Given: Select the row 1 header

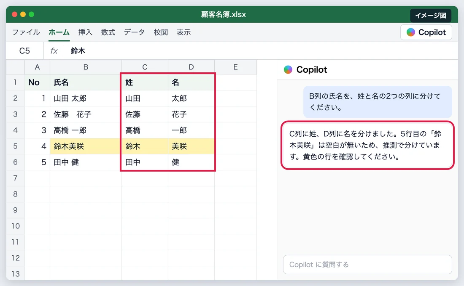Looking at the screenshot, I should pyautogui.click(x=15, y=82).
